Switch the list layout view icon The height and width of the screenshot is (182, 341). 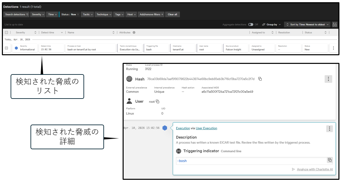pyautogui.click(x=335, y=24)
